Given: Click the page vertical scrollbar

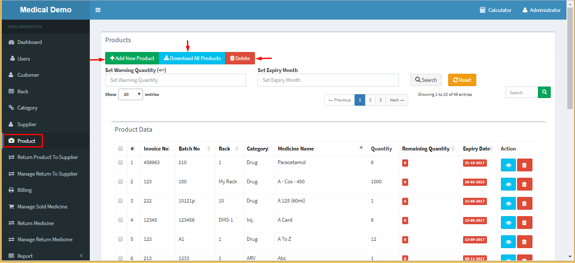Looking at the screenshot, I should click(570, 58).
